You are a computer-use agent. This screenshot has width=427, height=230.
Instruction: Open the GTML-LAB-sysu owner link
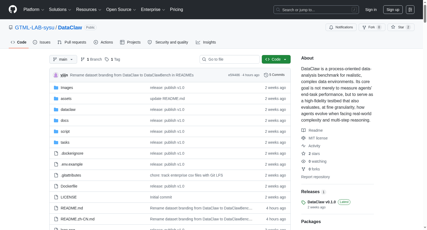click(35, 28)
